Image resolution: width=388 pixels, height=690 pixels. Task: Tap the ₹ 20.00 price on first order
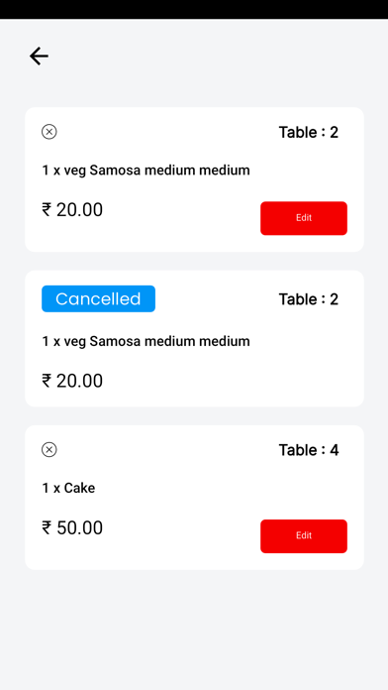[x=72, y=210]
